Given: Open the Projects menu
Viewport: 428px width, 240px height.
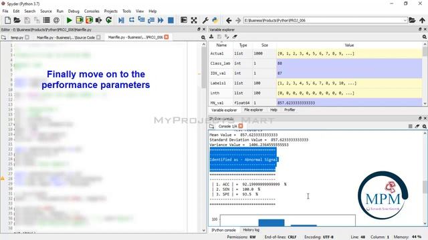Looking at the screenshot, I should coord(110,11).
